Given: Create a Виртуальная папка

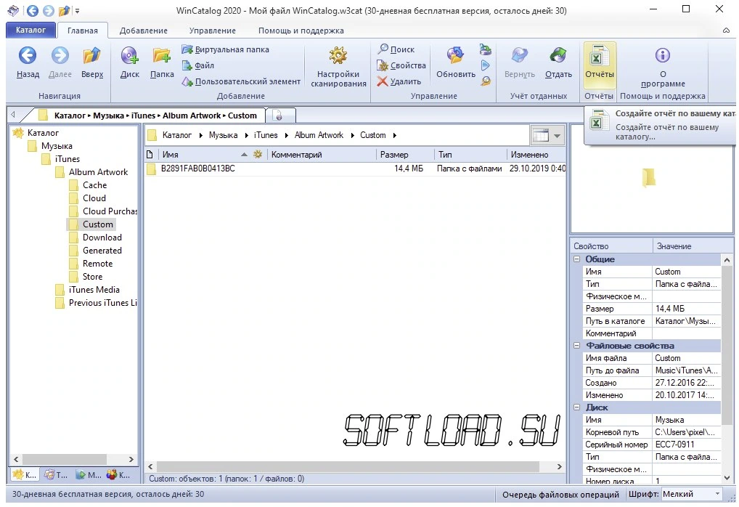Looking at the screenshot, I should [x=225, y=49].
